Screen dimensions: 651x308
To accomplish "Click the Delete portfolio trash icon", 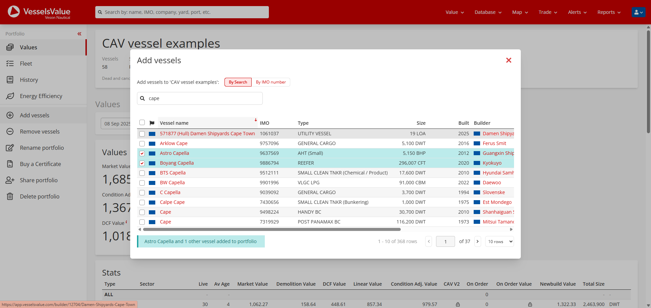I will 10,196.
